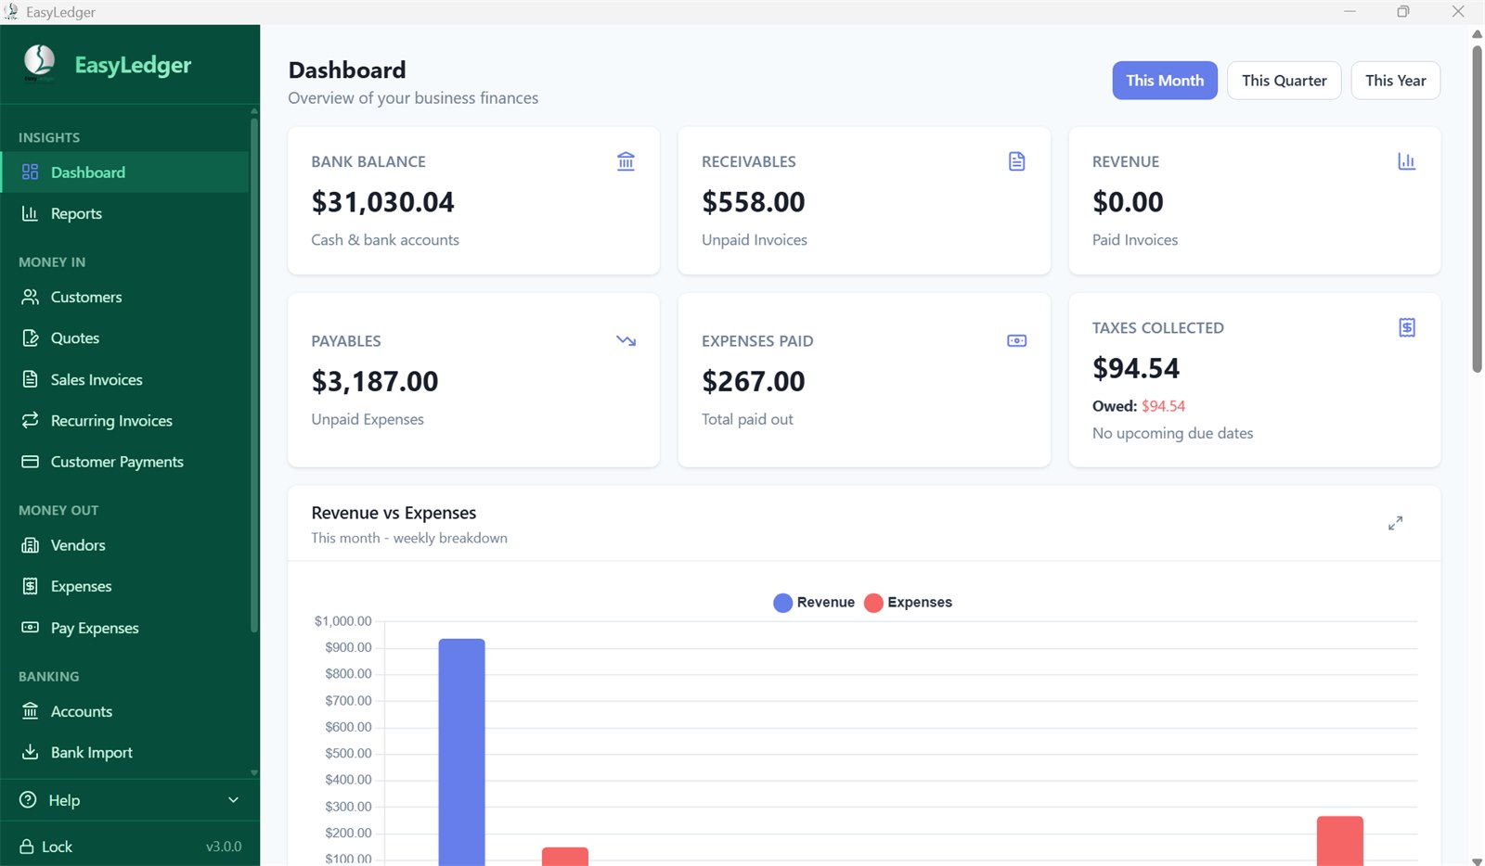The width and height of the screenshot is (1485, 866).
Task: Click the cash icon on Expenses Paid card
Action: [1017, 340]
